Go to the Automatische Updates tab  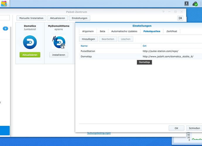[124, 31]
